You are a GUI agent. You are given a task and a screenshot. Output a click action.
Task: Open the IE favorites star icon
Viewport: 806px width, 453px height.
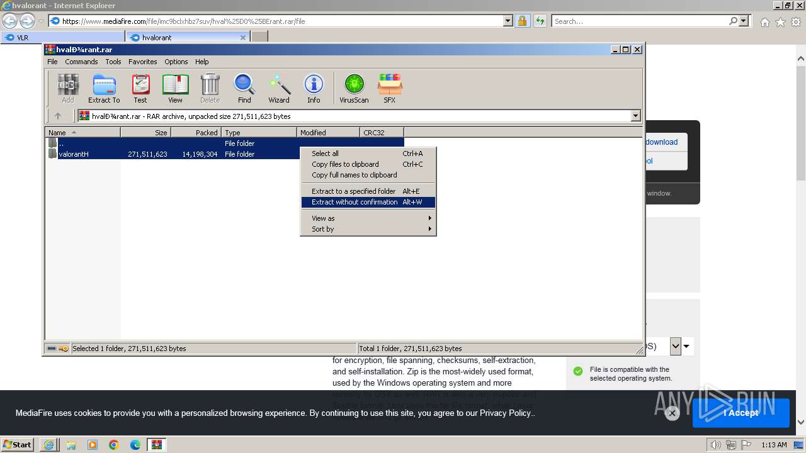[x=780, y=22]
